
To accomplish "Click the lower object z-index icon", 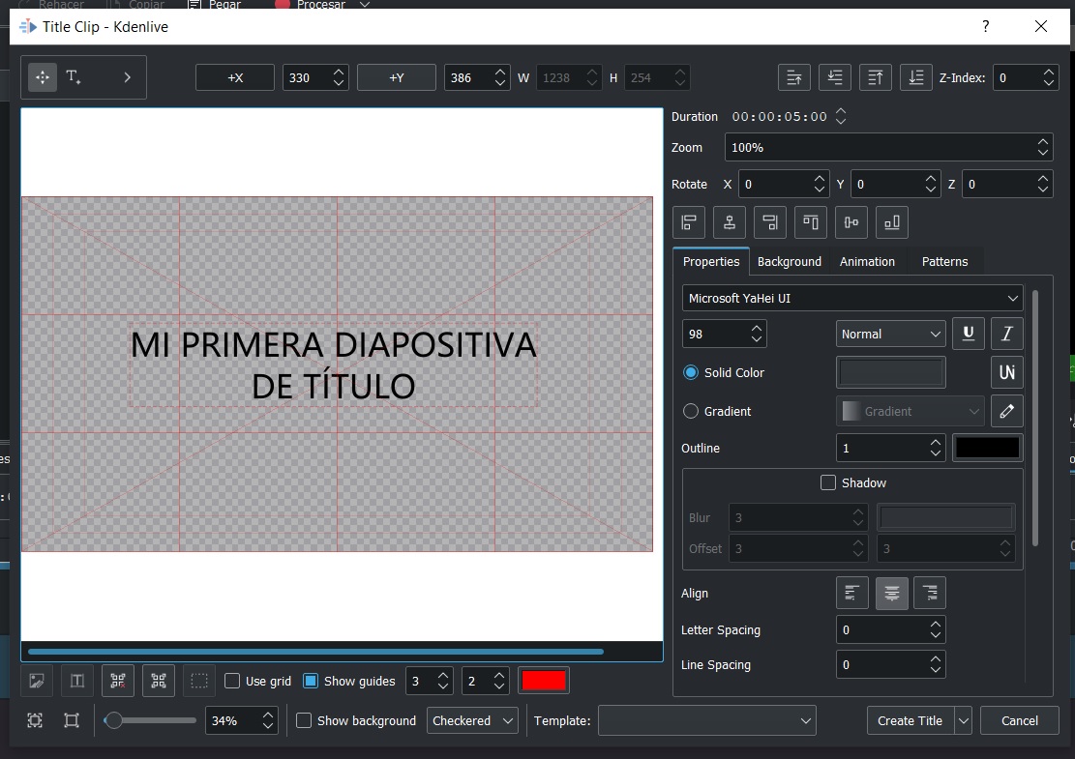I will [835, 77].
